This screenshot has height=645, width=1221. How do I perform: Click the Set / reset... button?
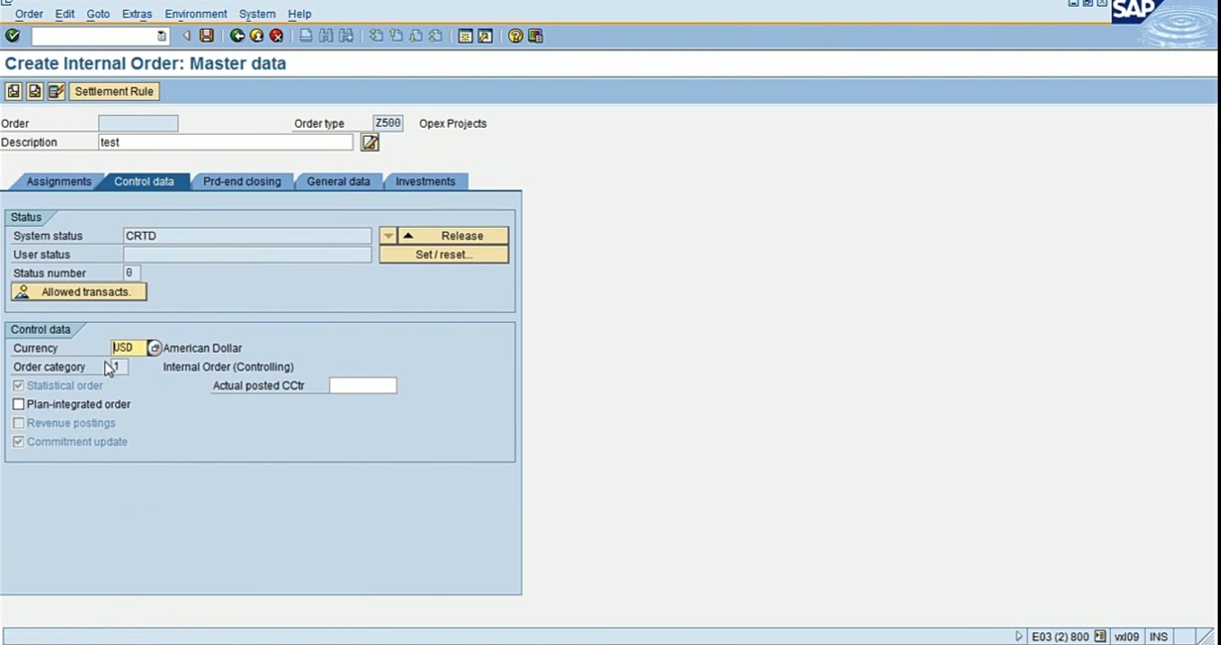444,255
